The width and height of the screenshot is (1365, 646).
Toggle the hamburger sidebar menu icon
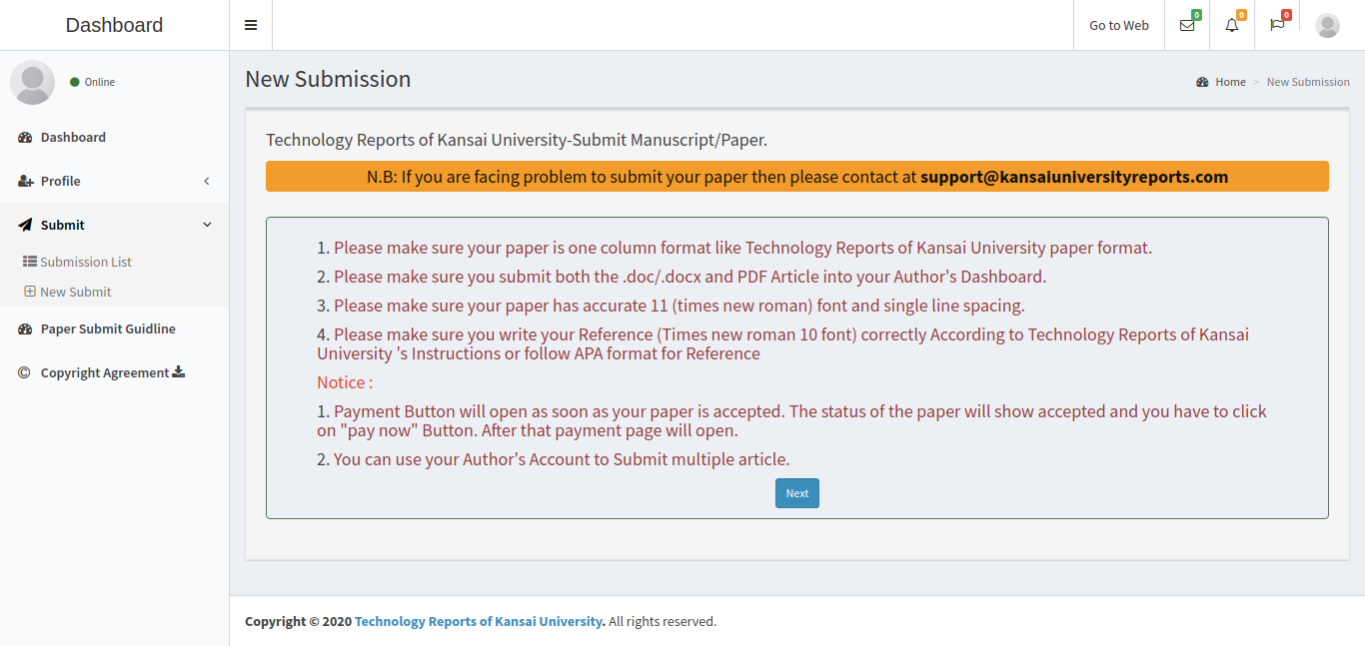click(251, 25)
